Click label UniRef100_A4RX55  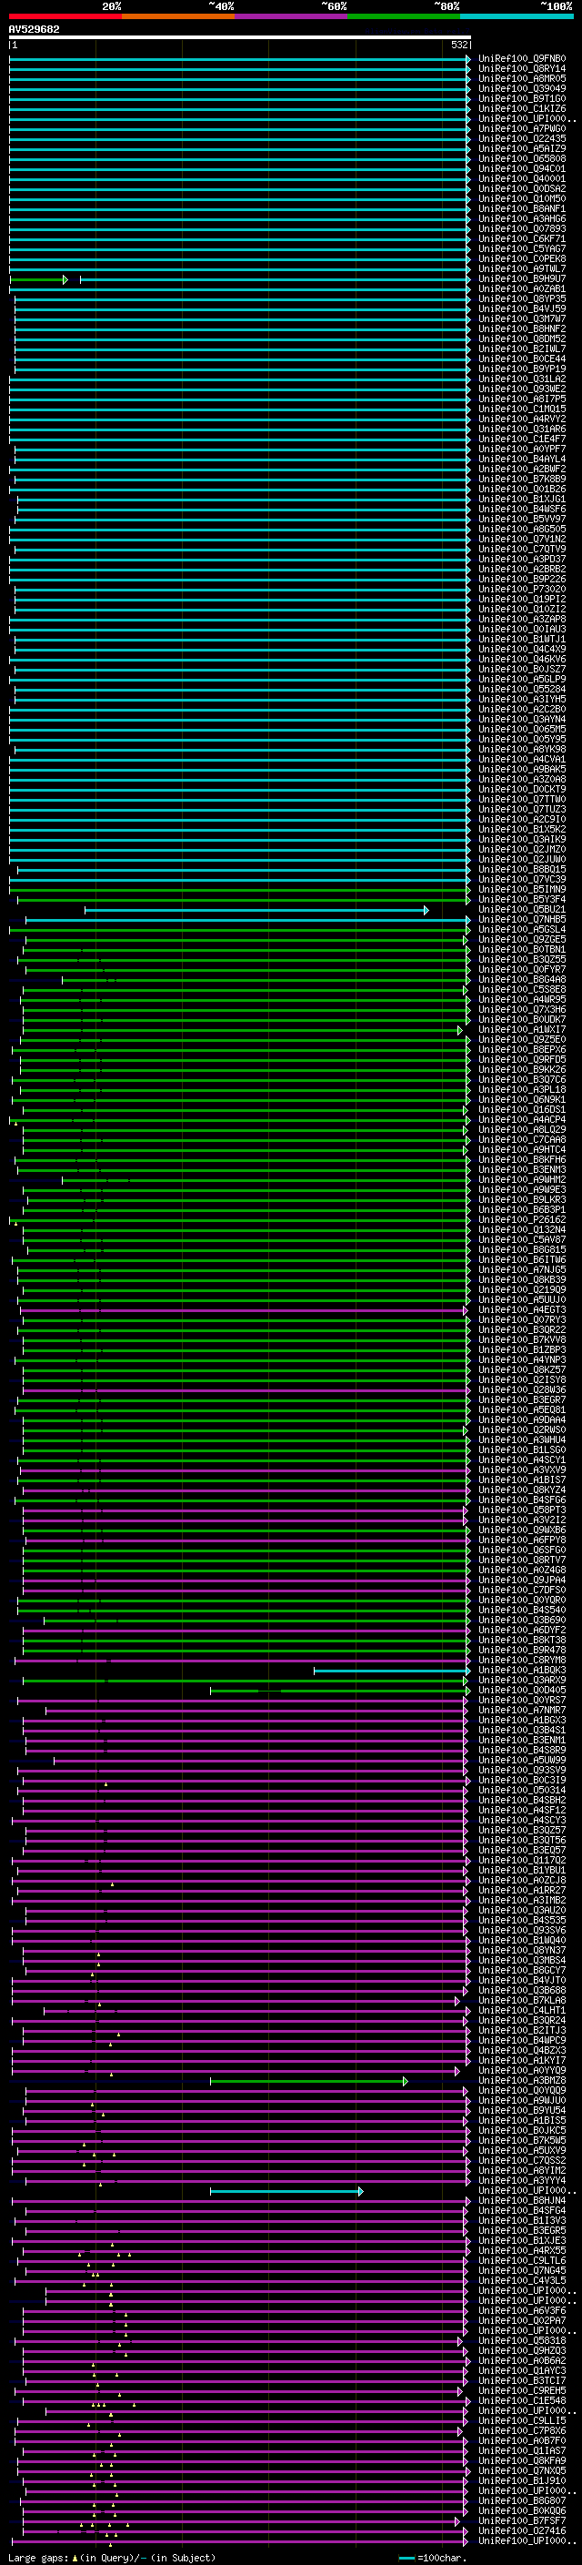tap(521, 2250)
